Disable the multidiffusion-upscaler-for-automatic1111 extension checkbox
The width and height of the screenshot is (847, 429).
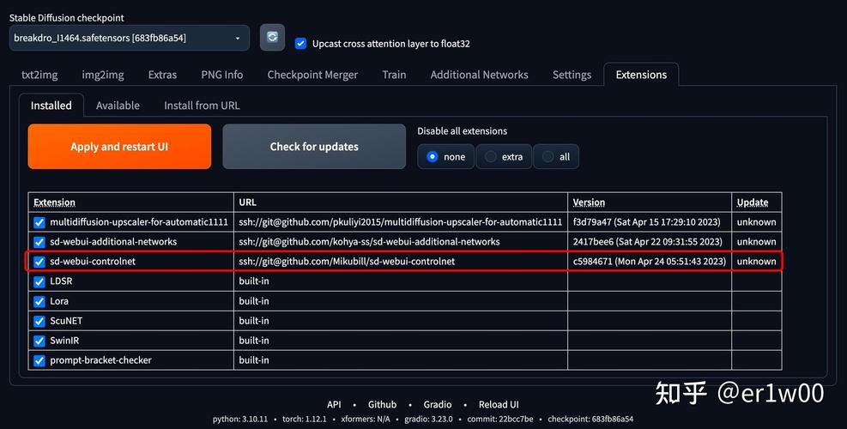pos(39,222)
